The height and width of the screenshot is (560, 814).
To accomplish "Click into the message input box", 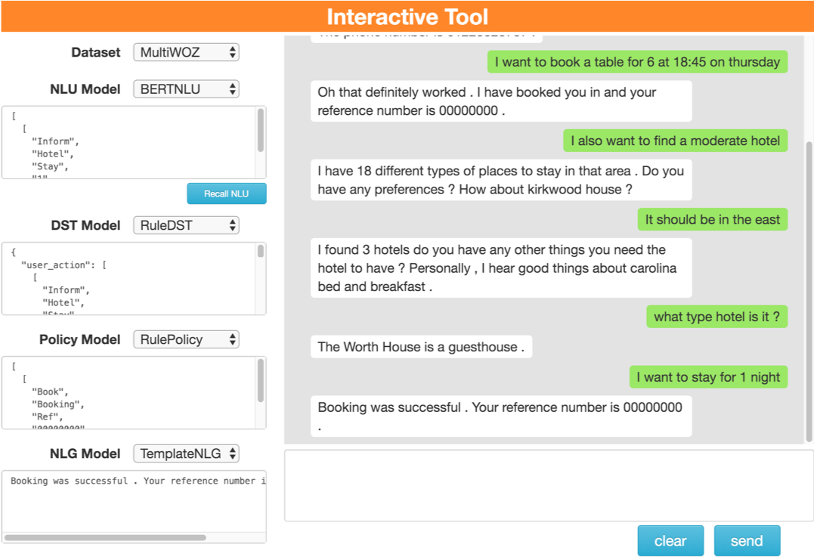I will tap(548, 484).
